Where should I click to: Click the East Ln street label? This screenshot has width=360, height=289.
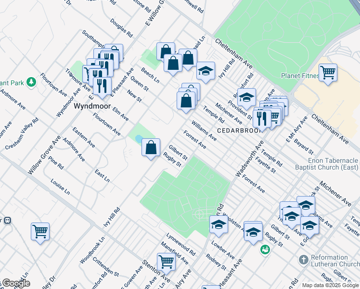tap(102, 176)
